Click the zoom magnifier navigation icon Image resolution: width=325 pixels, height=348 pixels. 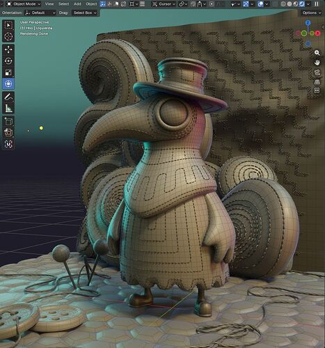[x=317, y=53]
